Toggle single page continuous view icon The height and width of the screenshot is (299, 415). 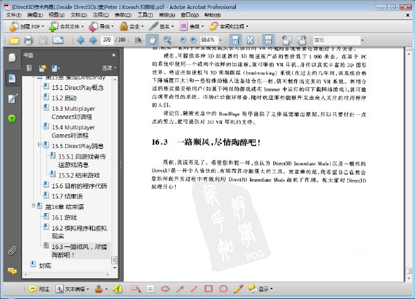pos(268,40)
